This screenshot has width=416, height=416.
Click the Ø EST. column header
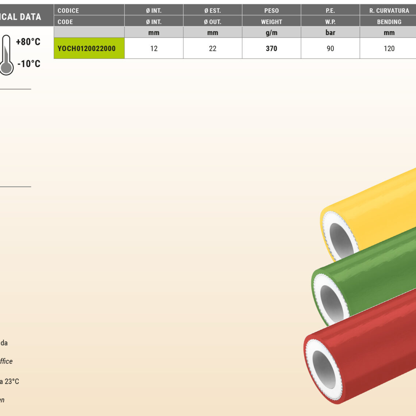(x=212, y=11)
